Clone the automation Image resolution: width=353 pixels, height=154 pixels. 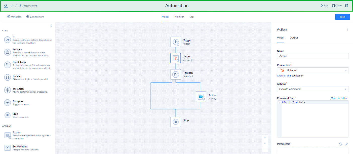coord(337,6)
